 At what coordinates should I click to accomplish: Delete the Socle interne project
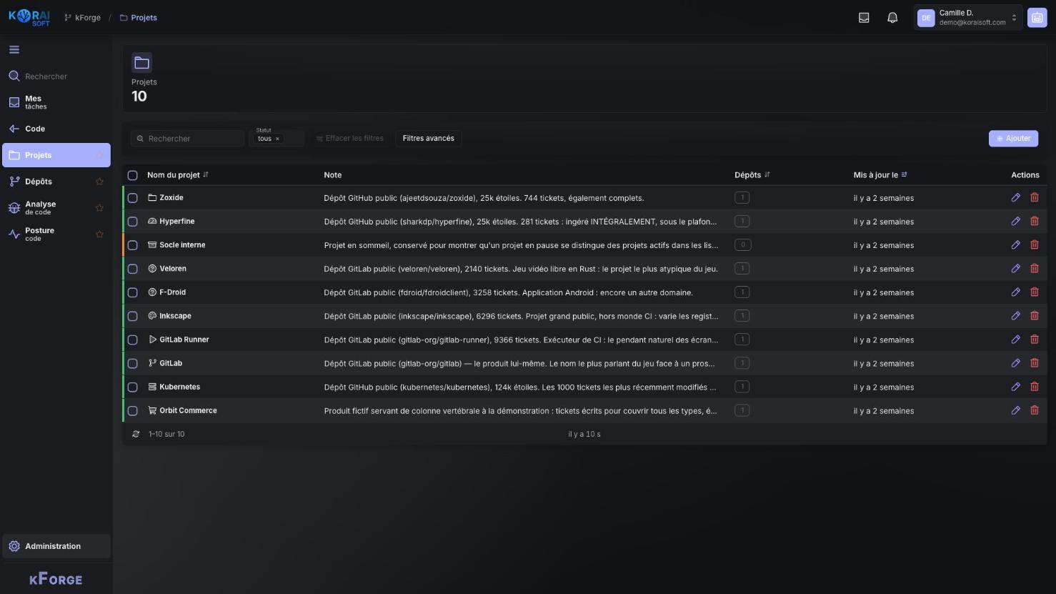1034,244
